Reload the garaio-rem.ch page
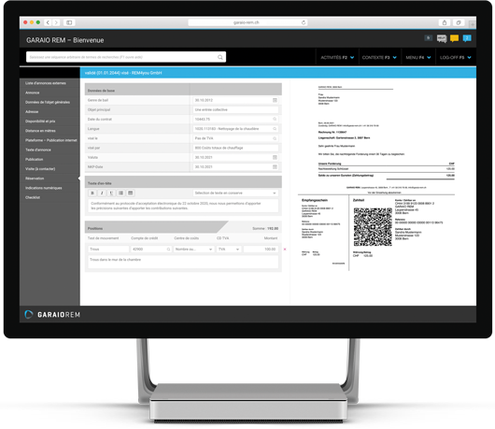Screen dimensions: 495x429 pyautogui.click(x=304, y=22)
